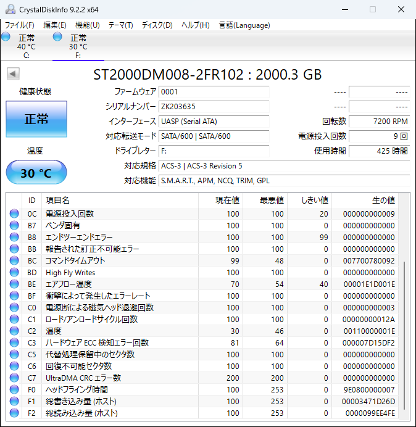This screenshot has width=416, height=427.
Task: Click the SMART list vertical scrollbar thumb
Action: pyautogui.click(x=404, y=336)
